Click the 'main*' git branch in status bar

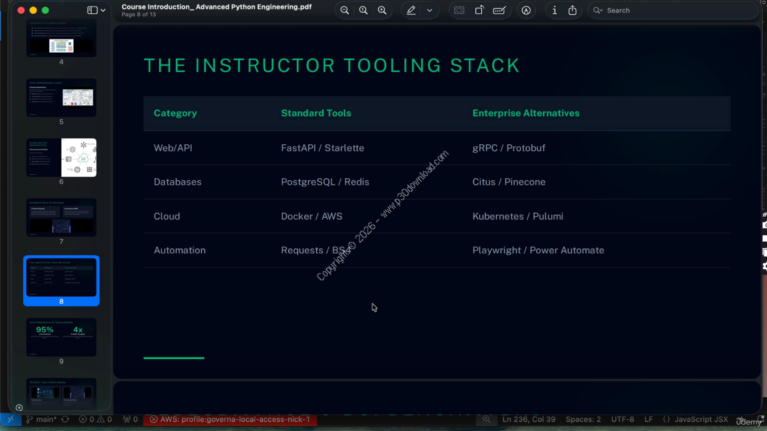coord(41,420)
